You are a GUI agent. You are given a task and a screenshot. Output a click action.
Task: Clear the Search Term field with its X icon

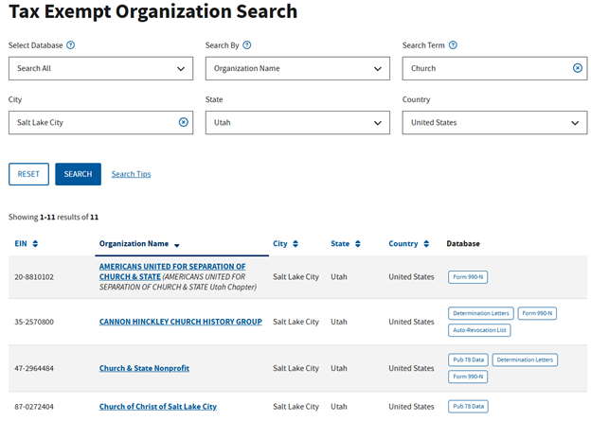pyautogui.click(x=578, y=68)
